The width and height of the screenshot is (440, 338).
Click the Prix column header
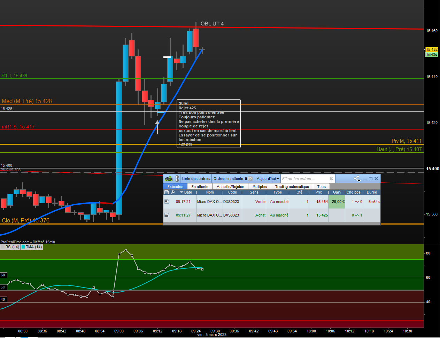[x=319, y=192]
